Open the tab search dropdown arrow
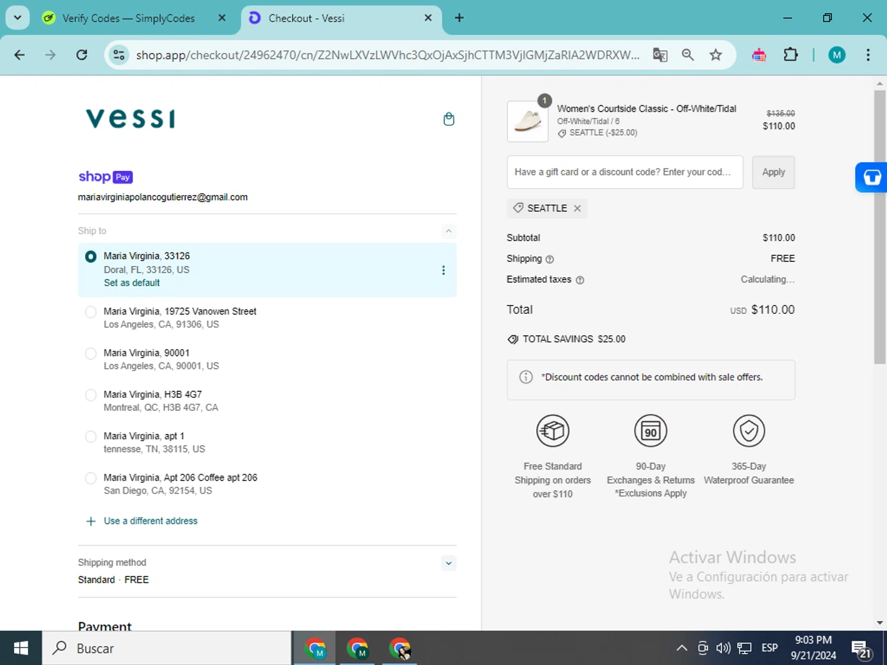Screen dimensions: 887x665 (18, 18)
